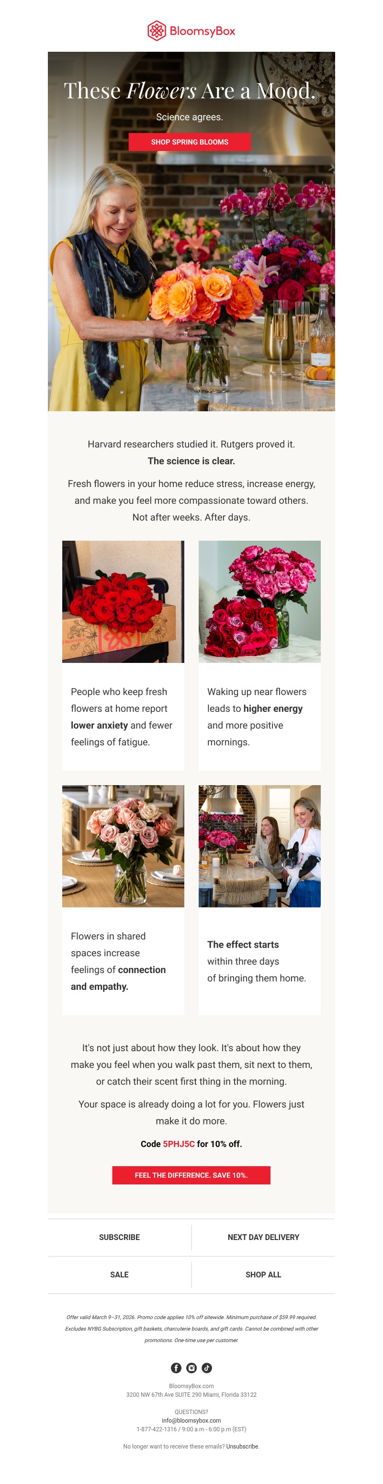Click the two women with dog image
This screenshot has width=383, height=1484.
[259, 846]
